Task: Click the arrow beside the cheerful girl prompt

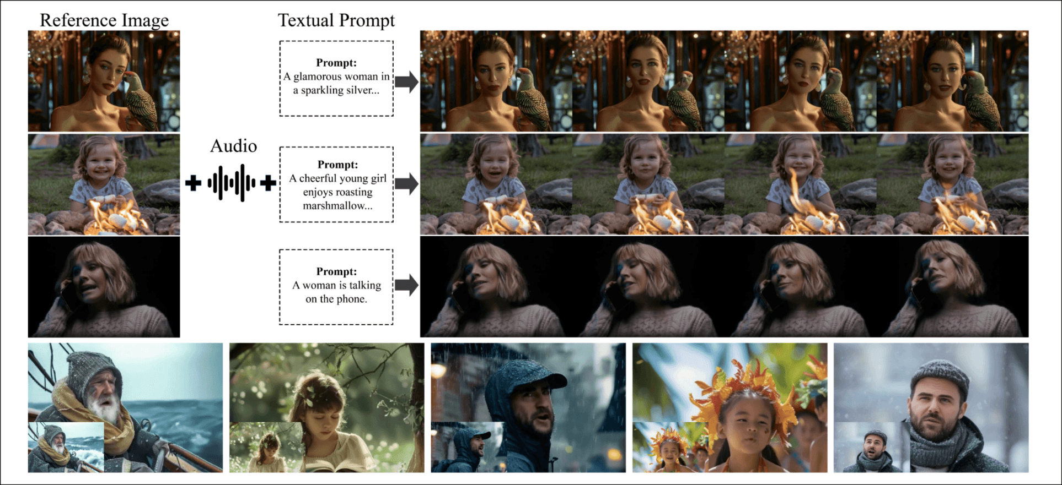Action: point(407,183)
